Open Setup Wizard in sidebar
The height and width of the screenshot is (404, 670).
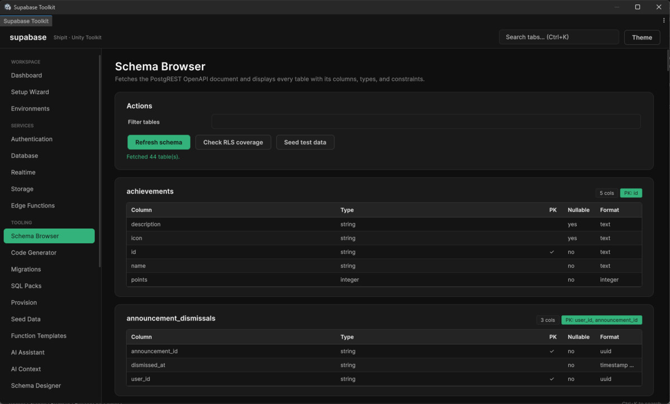coord(49,92)
